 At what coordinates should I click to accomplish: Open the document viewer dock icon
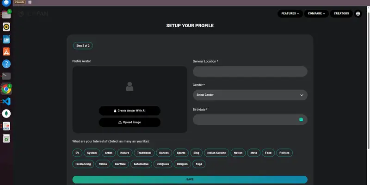tap(6, 126)
